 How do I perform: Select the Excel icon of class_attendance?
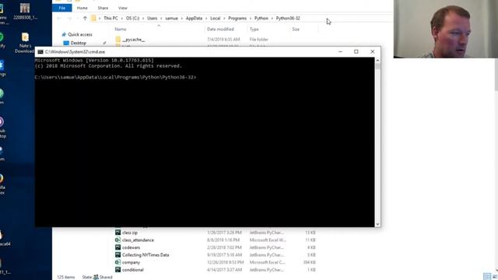point(117,240)
